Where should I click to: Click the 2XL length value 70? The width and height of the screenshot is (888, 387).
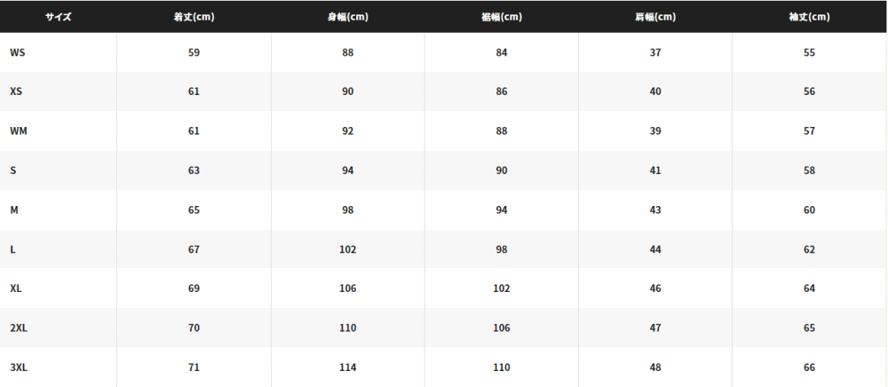coord(194,328)
